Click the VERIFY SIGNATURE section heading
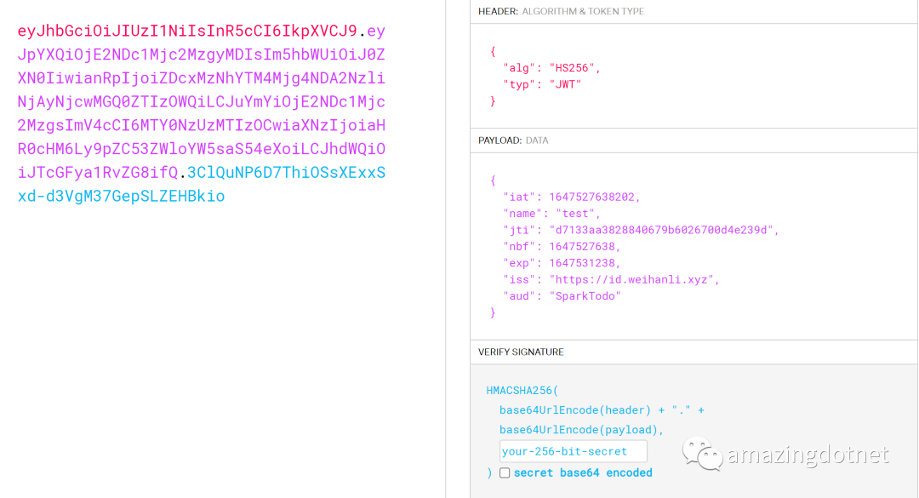This screenshot has height=498, width=919. (521, 352)
